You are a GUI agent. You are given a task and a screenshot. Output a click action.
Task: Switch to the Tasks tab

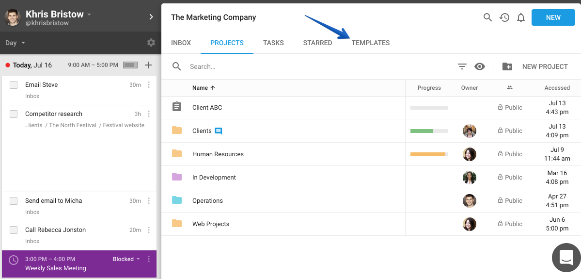pos(273,43)
